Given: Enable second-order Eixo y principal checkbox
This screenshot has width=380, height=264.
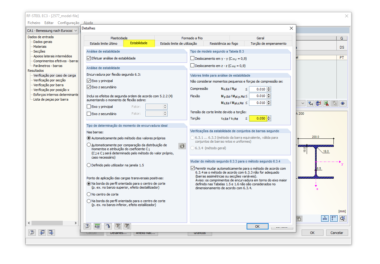Looking at the screenshot, I should pyautogui.click(x=89, y=107).
